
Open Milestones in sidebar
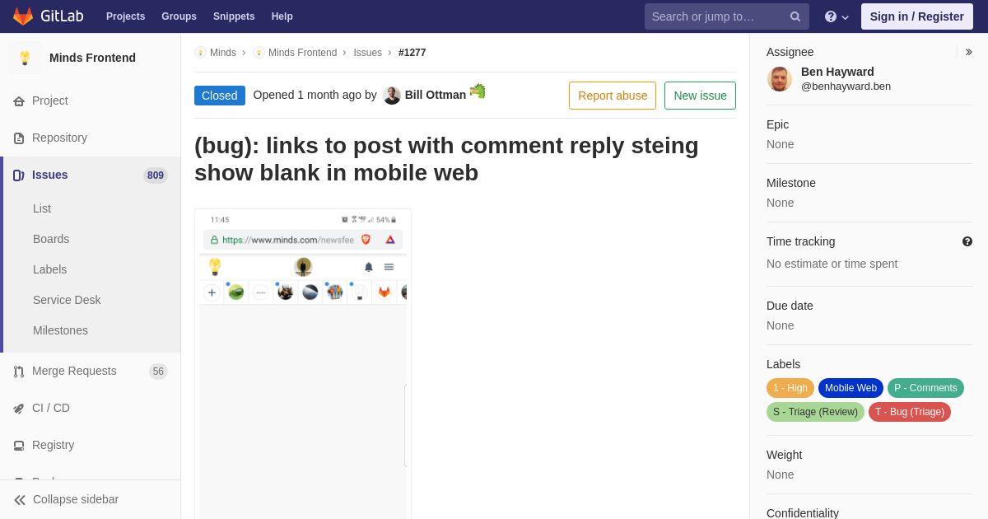(x=60, y=330)
